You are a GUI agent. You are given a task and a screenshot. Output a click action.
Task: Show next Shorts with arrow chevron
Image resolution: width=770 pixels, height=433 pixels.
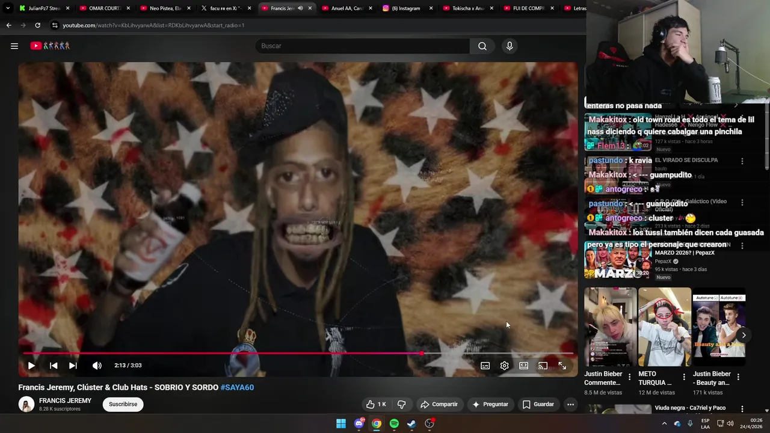coord(744,336)
